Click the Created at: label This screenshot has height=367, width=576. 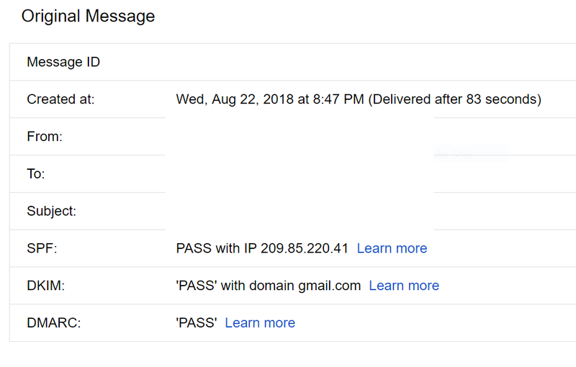(60, 99)
